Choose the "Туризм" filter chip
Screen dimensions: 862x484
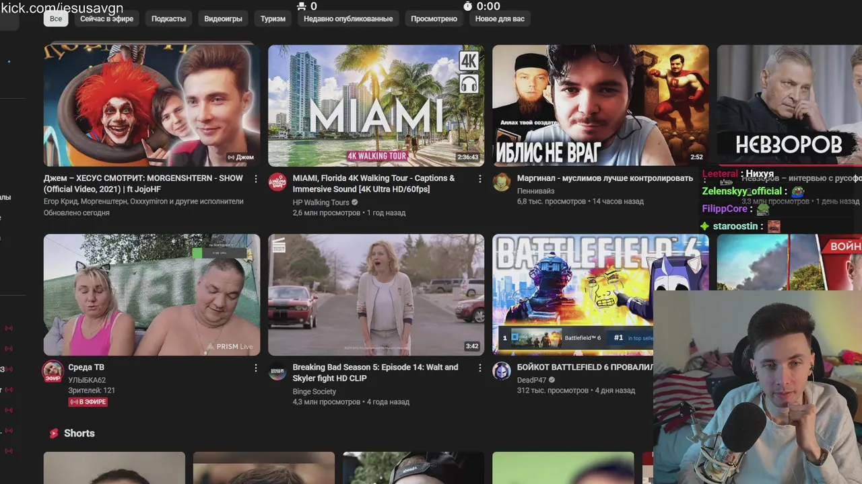[273, 19]
